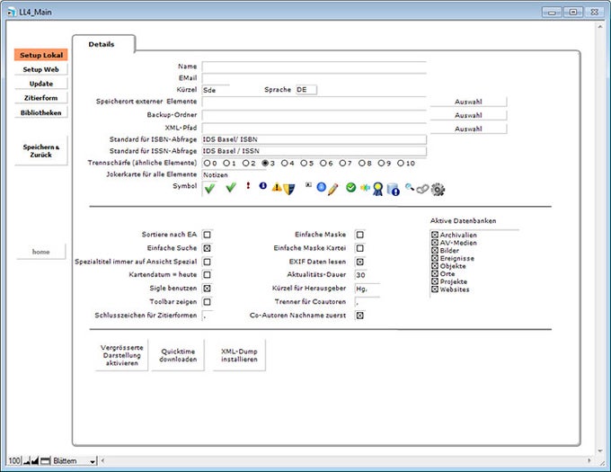Image resolution: width=611 pixels, height=472 pixels.
Task: Click the home button
Action: (41, 252)
